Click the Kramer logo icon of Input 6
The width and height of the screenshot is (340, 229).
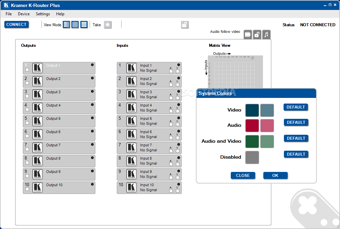point(131,134)
